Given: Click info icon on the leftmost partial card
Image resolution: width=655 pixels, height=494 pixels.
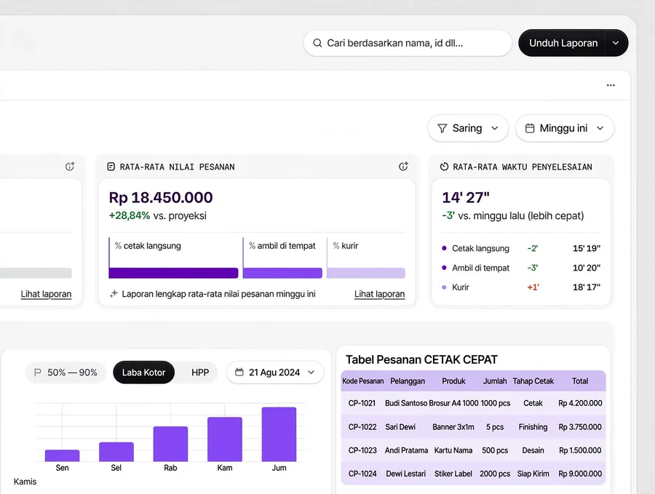Looking at the screenshot, I should coord(70,167).
